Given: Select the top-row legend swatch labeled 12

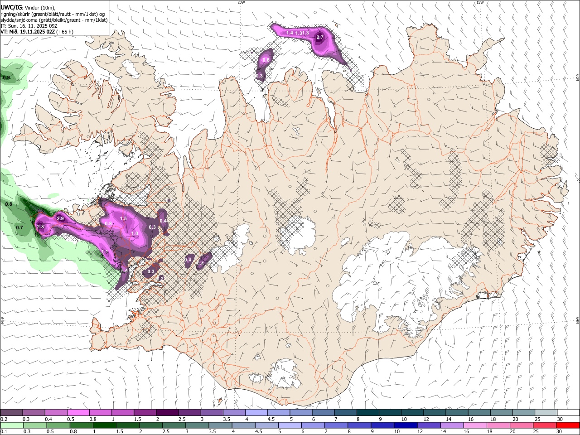Looking at the screenshot, I should click(435, 413).
